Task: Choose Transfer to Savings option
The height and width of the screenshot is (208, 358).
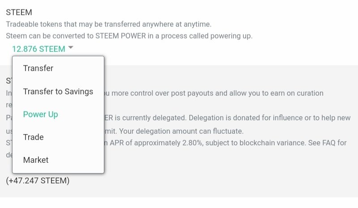Action: click(58, 91)
